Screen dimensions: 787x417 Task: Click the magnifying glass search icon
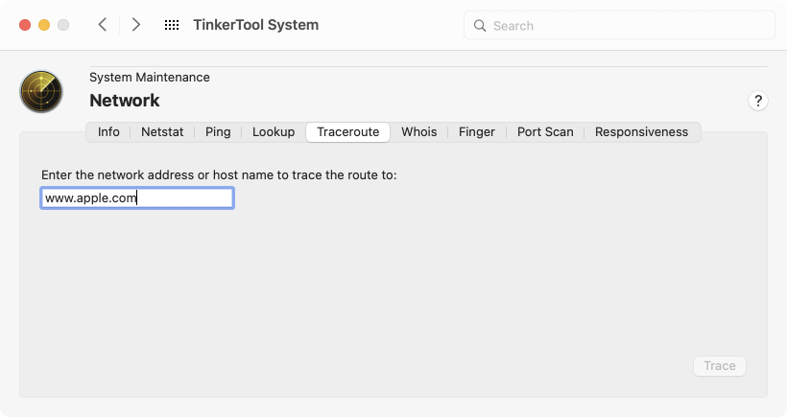tap(480, 26)
